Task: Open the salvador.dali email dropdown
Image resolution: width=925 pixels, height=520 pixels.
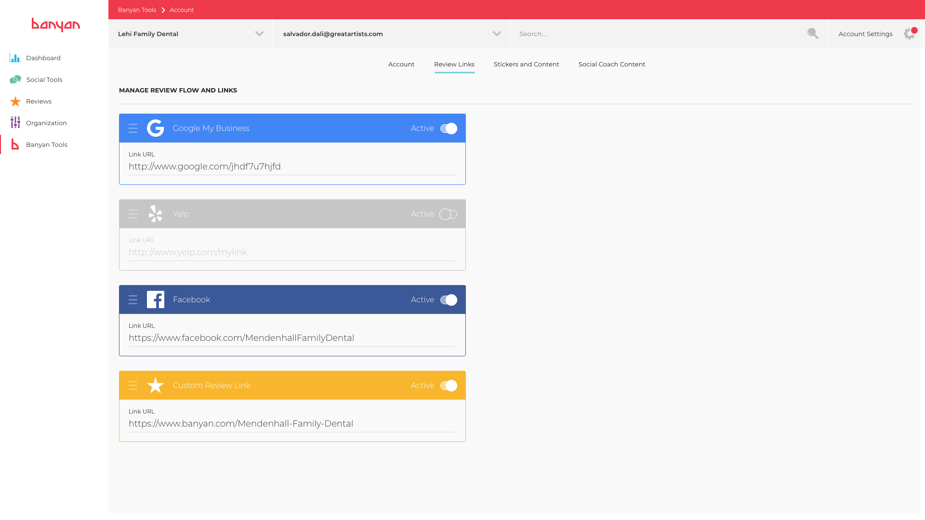Action: coord(497,34)
